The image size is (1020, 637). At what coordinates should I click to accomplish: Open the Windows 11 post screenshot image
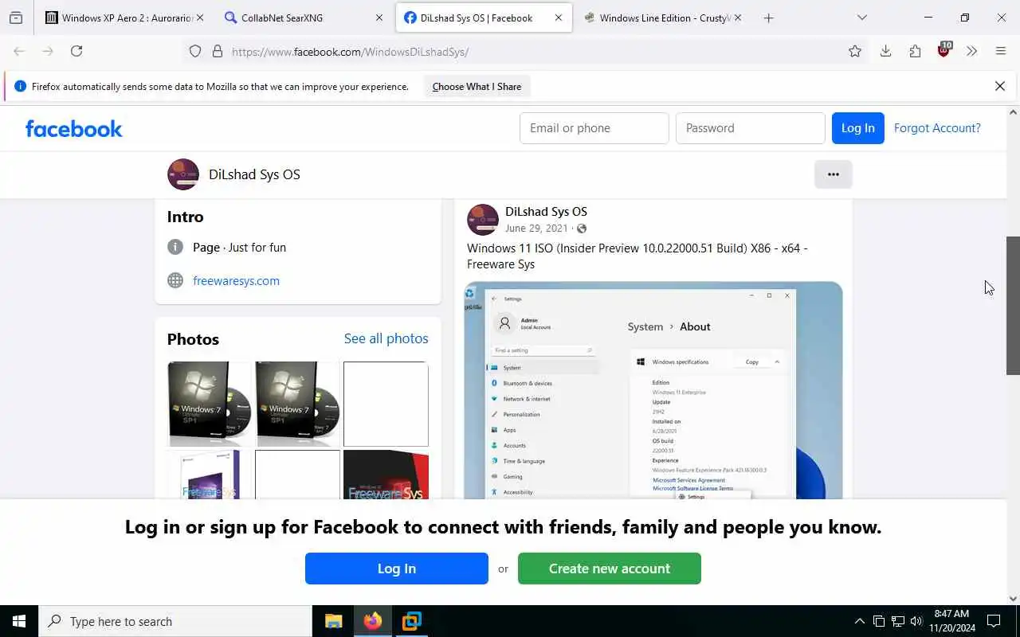(x=653, y=390)
